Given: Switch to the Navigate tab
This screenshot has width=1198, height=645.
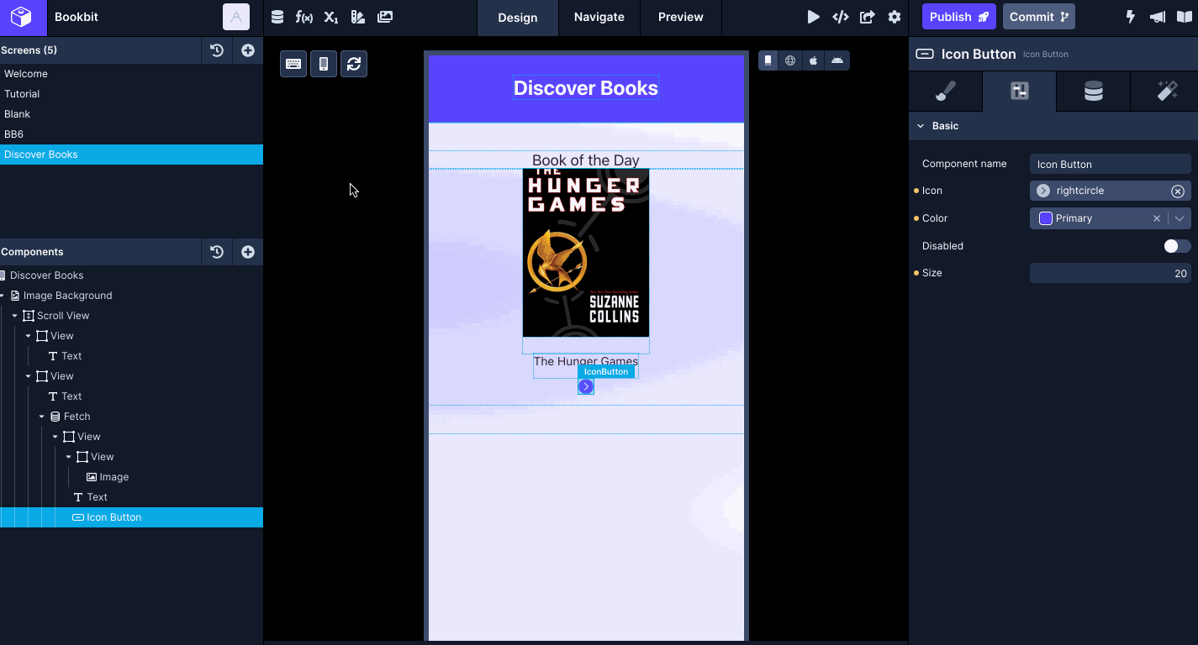Looking at the screenshot, I should [599, 17].
